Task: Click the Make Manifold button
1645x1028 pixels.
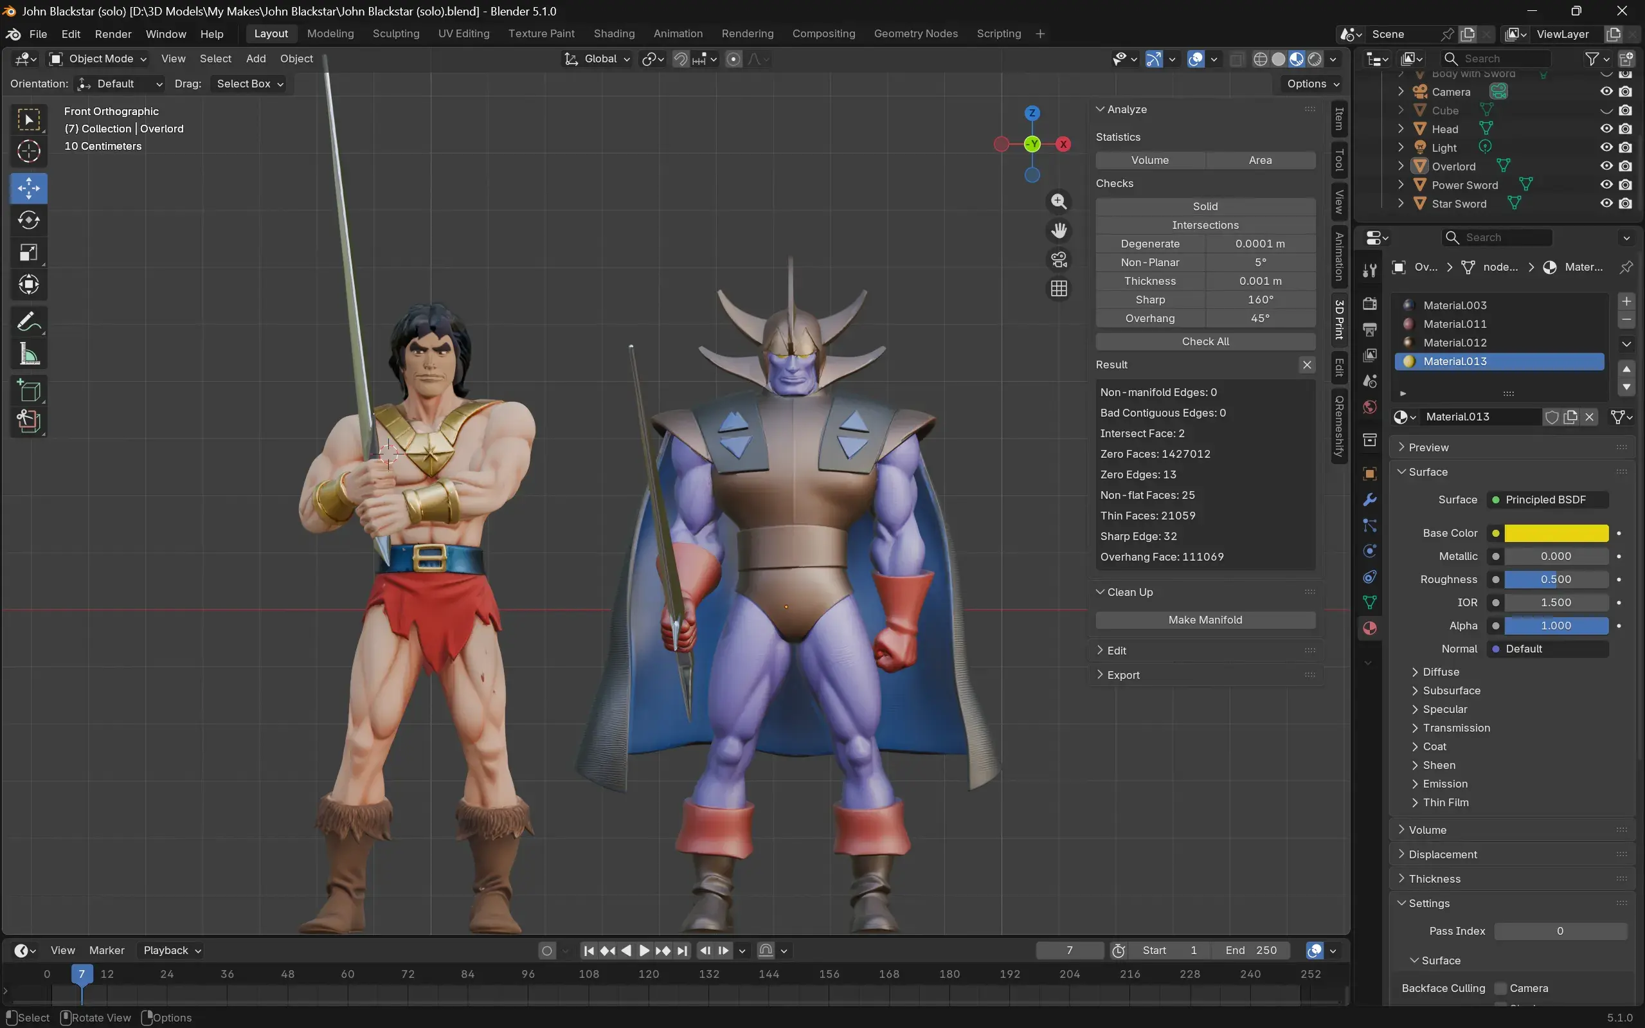Action: point(1205,620)
